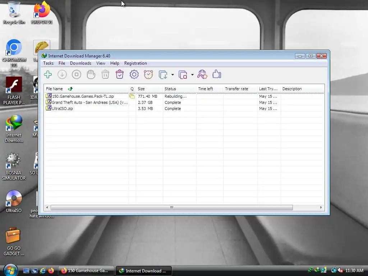Select the FIREFOX 91 desktop icon
368x276 pixels.
pos(42,13)
